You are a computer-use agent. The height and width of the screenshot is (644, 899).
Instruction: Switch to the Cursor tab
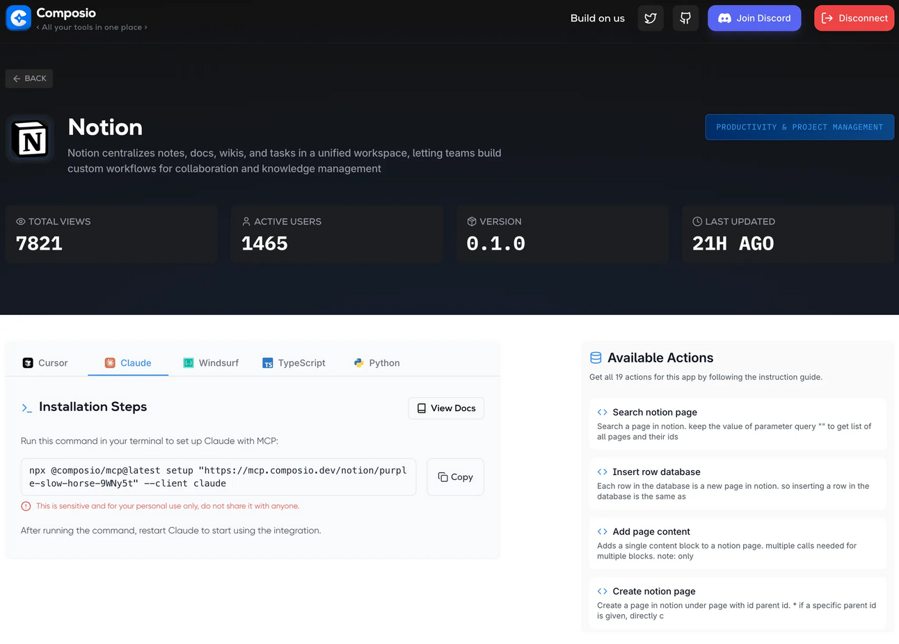[46, 363]
